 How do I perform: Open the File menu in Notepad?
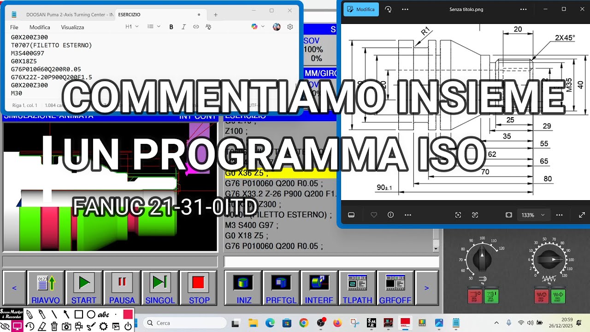(14, 27)
